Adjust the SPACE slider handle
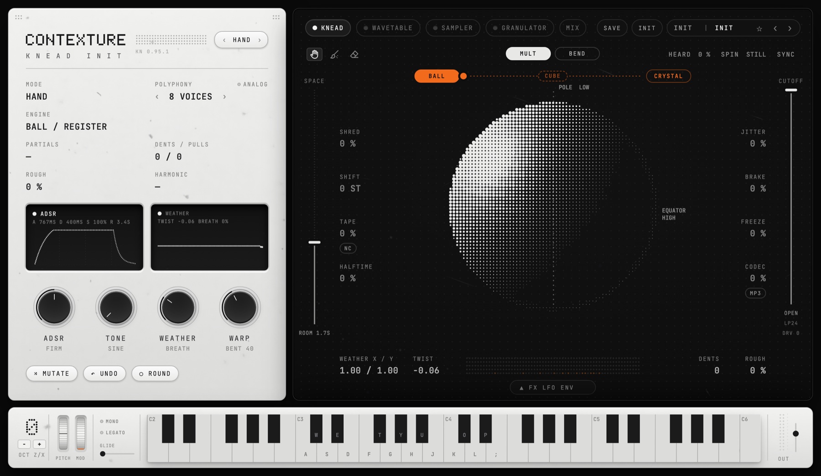 pos(314,242)
